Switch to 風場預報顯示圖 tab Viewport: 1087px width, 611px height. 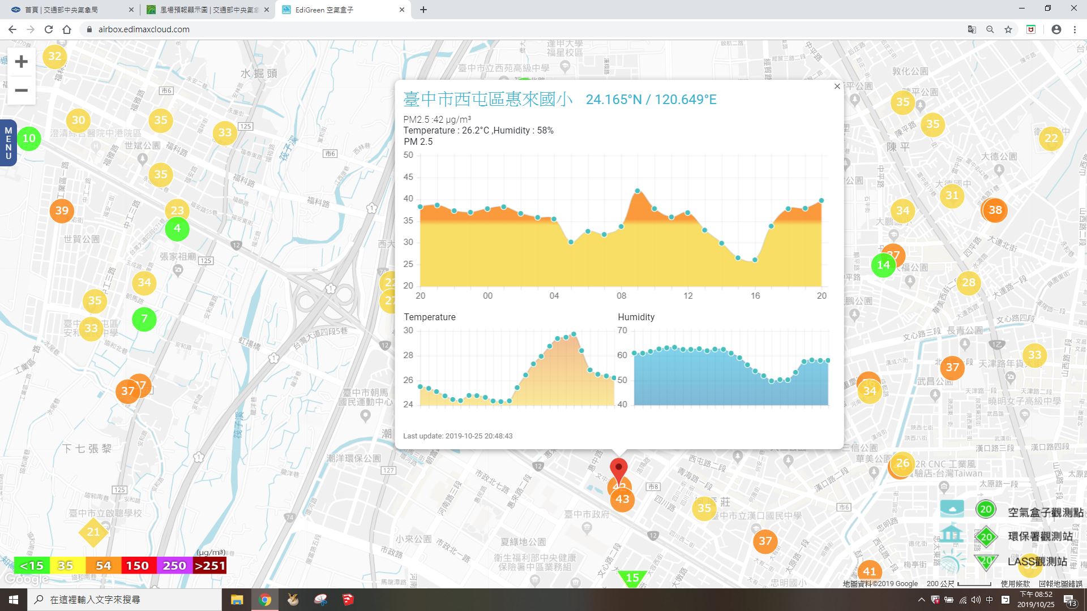[x=207, y=10]
